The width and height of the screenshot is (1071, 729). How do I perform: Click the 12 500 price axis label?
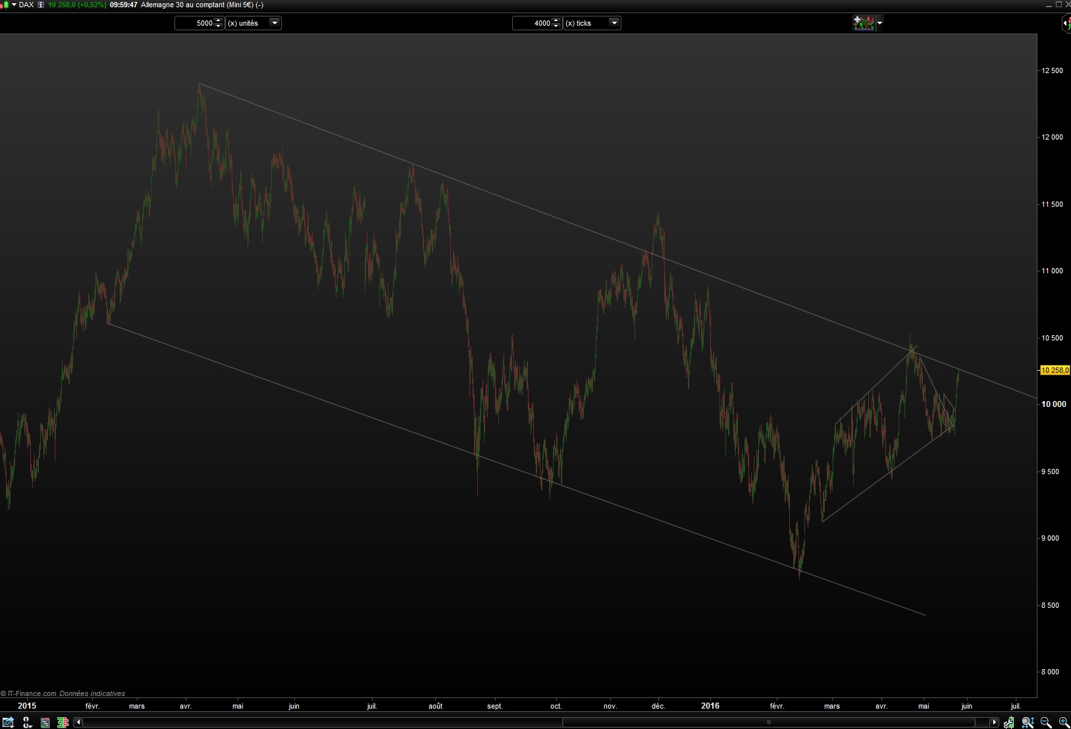[x=1052, y=70]
